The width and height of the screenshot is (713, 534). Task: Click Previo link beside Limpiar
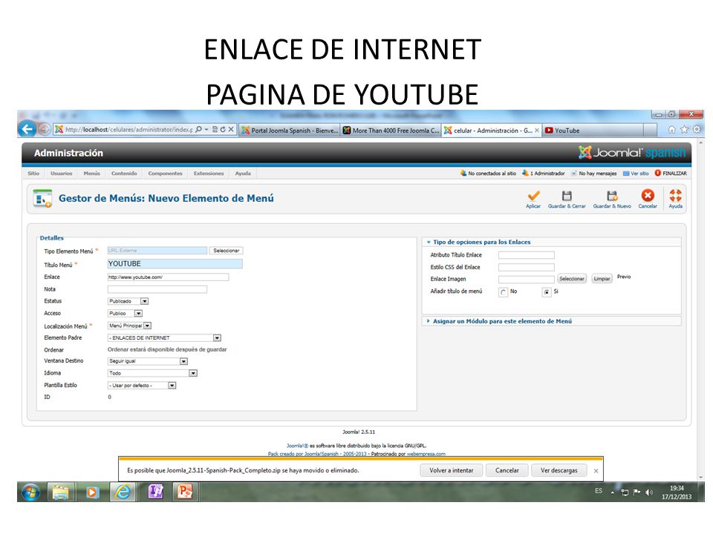pyautogui.click(x=624, y=277)
